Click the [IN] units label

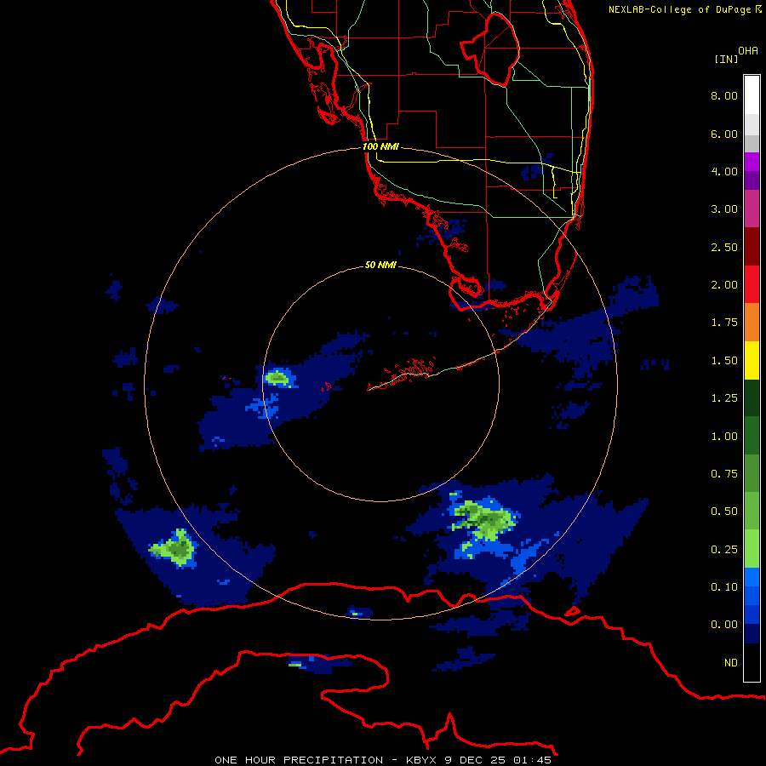click(x=726, y=59)
